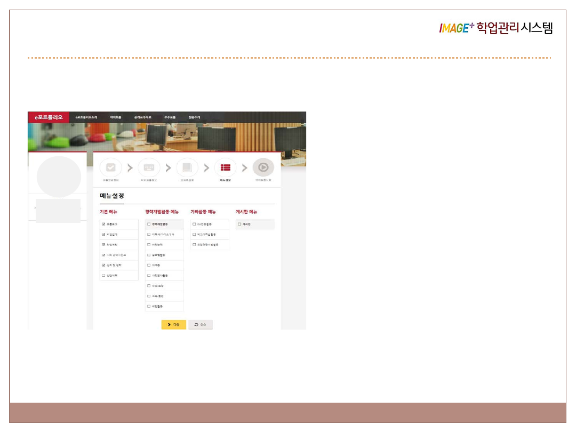
Task: Click the 기타활동 메뉴 column heading
Action: (203, 212)
